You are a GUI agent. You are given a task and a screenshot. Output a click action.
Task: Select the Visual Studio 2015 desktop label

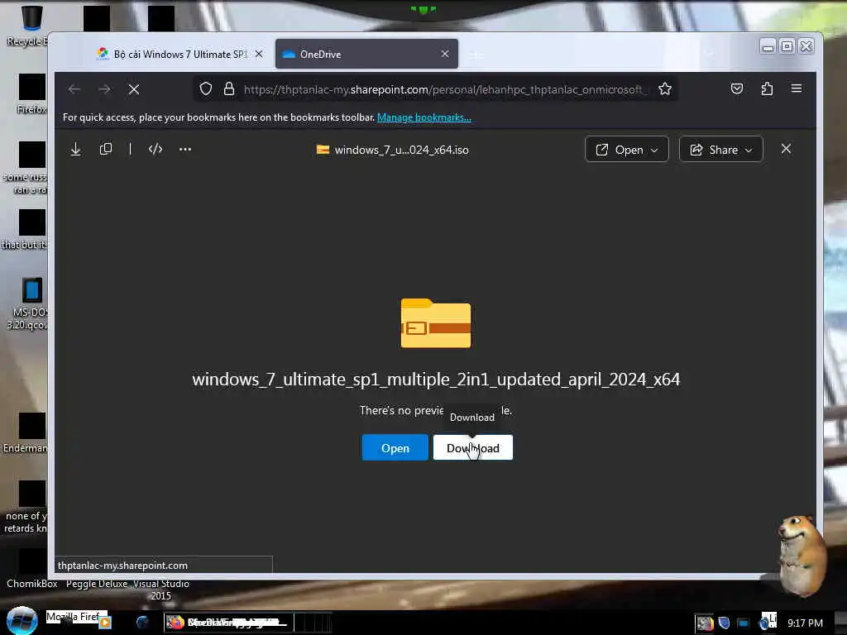161,590
